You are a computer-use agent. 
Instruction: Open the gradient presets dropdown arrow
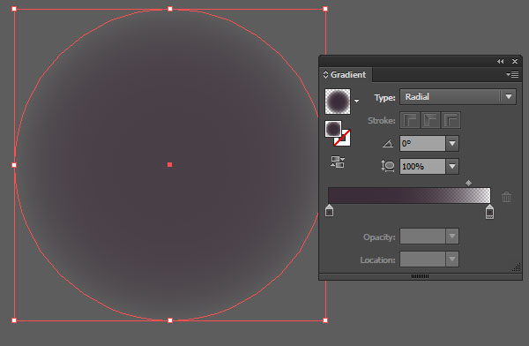point(356,101)
